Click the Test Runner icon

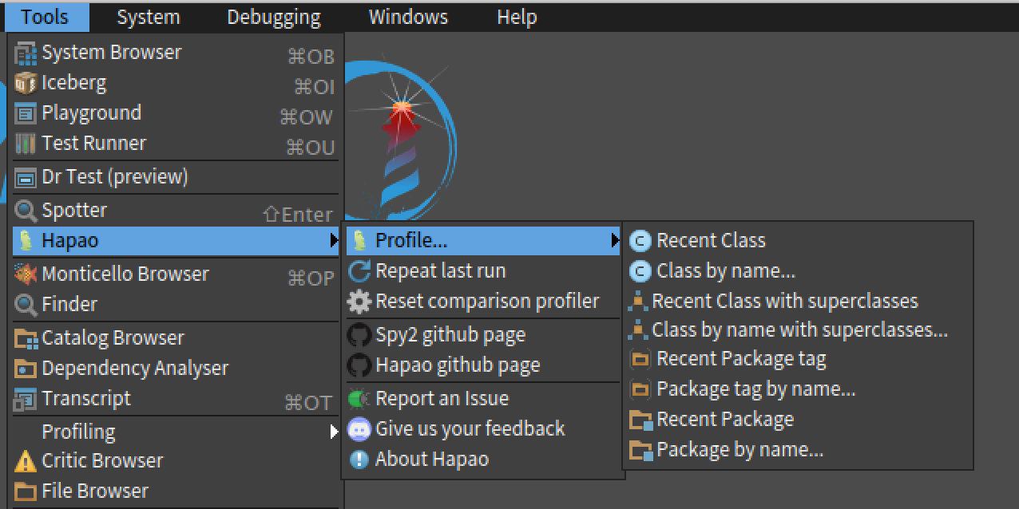coord(26,144)
